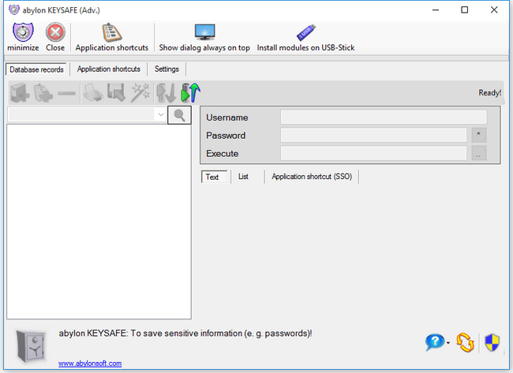The image size is (513, 373).
Task: Select the Application shortcut (SSO) tab
Action: pyautogui.click(x=312, y=177)
